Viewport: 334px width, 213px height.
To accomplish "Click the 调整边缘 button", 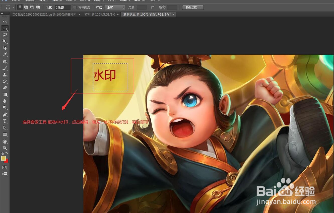I will [193, 7].
